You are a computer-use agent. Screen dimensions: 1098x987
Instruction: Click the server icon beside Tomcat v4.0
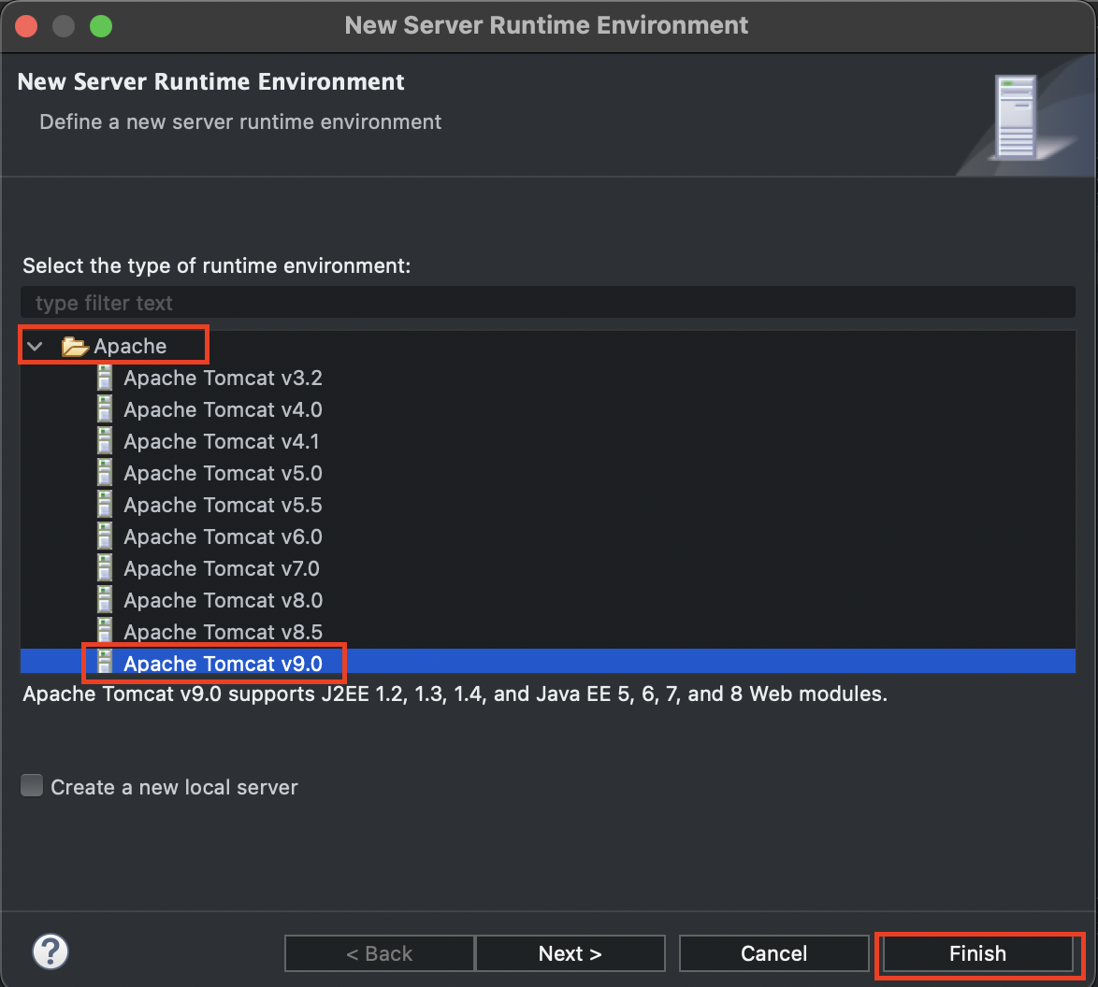click(x=105, y=409)
